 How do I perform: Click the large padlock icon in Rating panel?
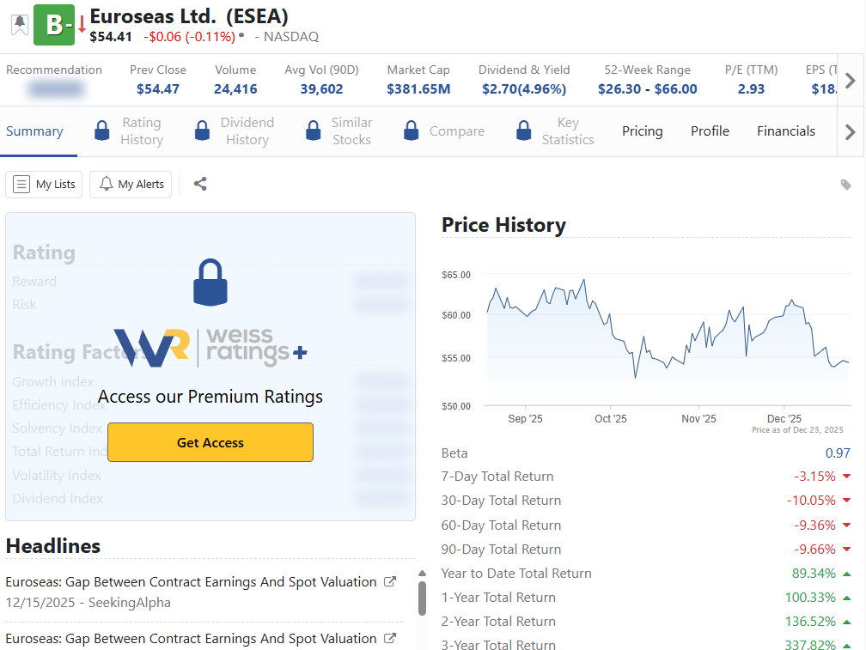click(x=210, y=283)
